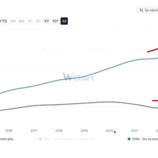Choose the 10Y time range

(x=55, y=21)
